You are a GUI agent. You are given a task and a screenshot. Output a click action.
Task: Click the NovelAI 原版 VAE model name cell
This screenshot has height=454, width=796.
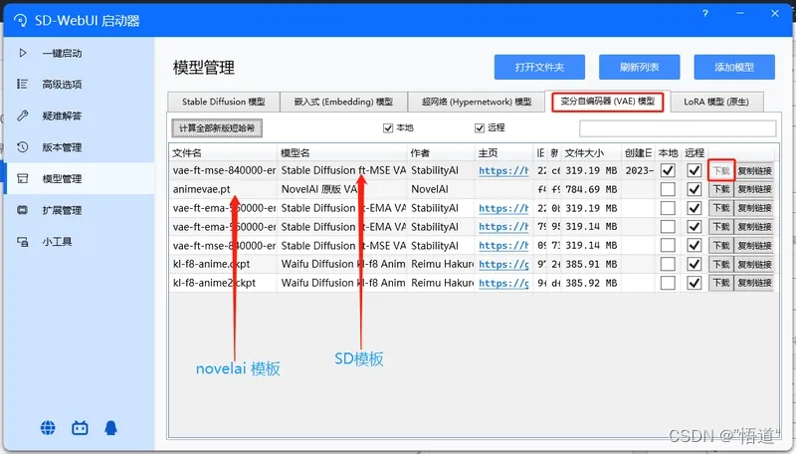342,189
